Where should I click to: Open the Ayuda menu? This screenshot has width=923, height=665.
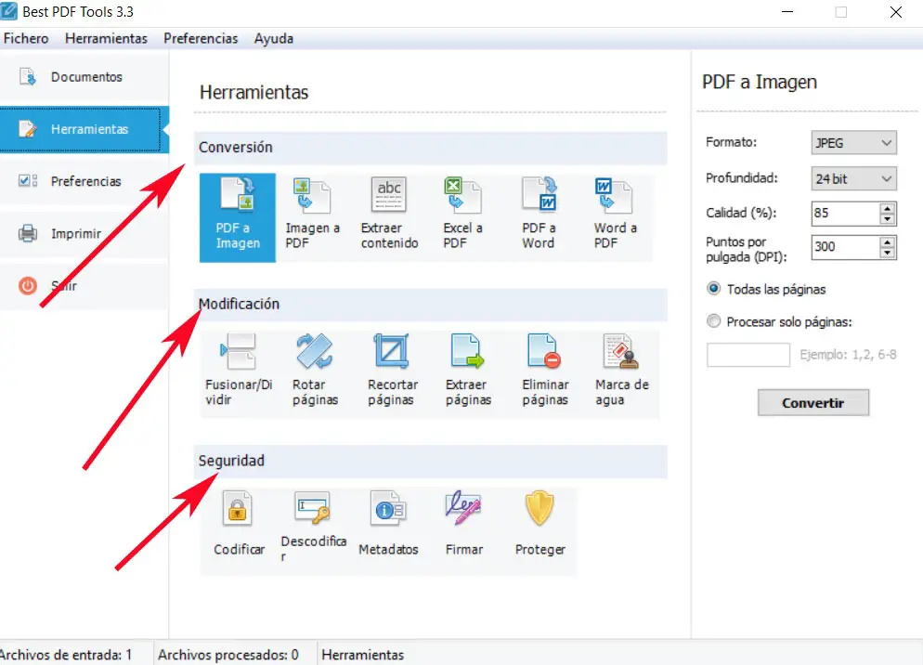pyautogui.click(x=274, y=39)
